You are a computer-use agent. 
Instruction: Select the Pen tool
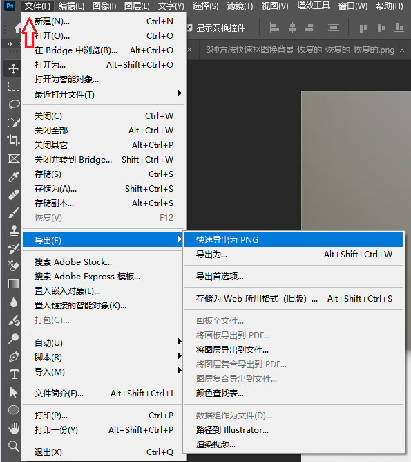click(14, 356)
